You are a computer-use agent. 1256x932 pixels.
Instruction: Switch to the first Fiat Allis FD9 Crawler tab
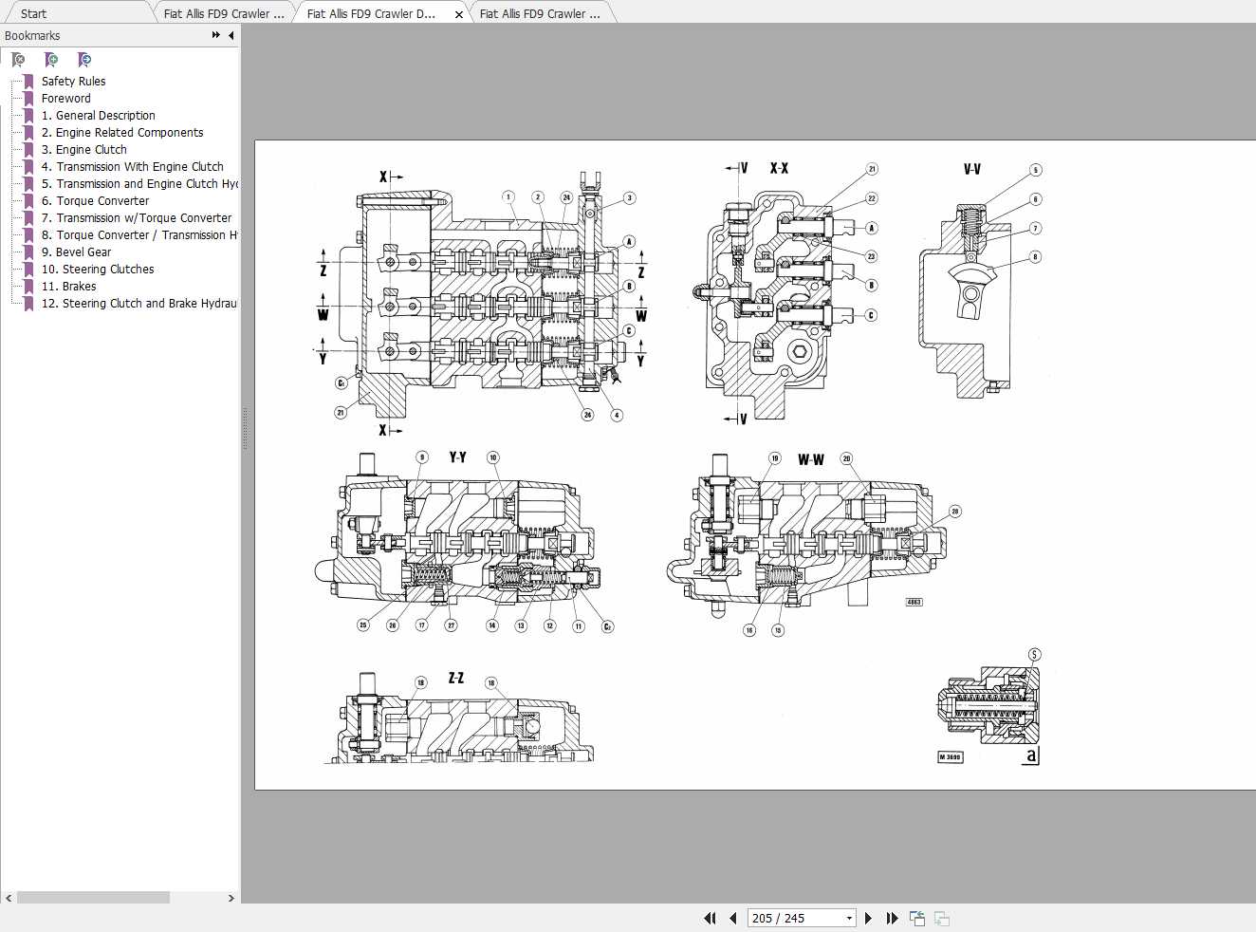(x=224, y=13)
